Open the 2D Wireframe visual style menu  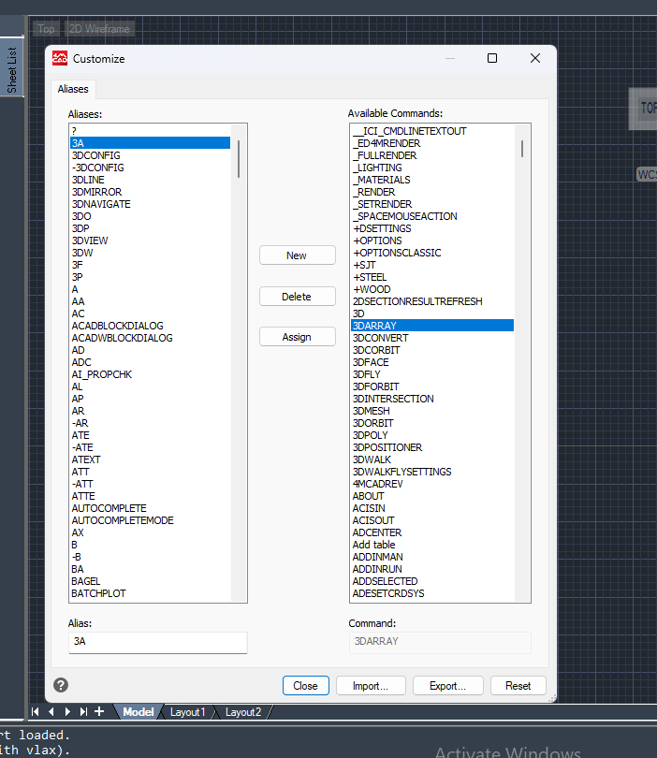tap(99, 29)
